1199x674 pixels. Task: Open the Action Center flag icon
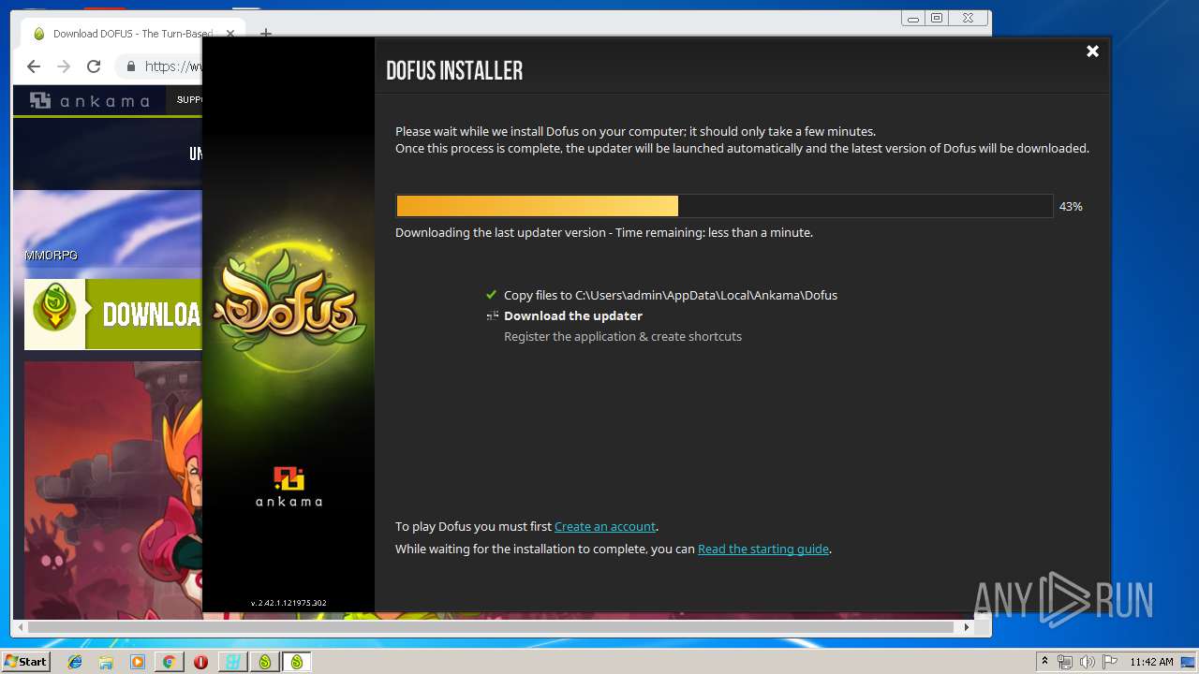1109,662
